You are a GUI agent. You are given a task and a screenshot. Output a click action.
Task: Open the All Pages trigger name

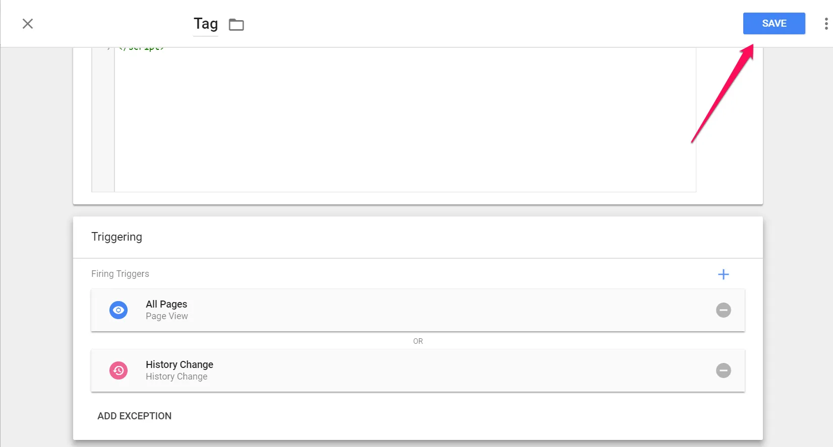pyautogui.click(x=166, y=304)
